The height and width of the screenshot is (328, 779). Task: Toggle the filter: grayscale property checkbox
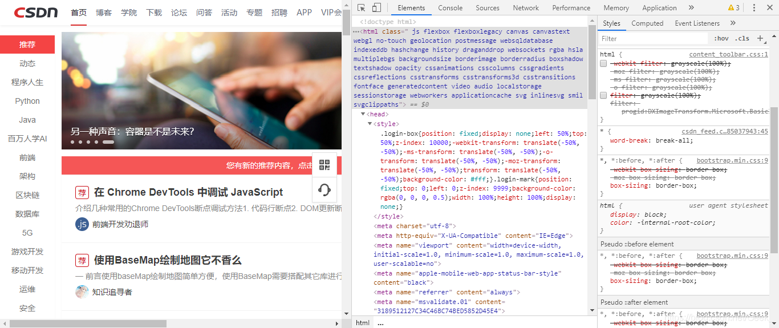tap(603, 96)
